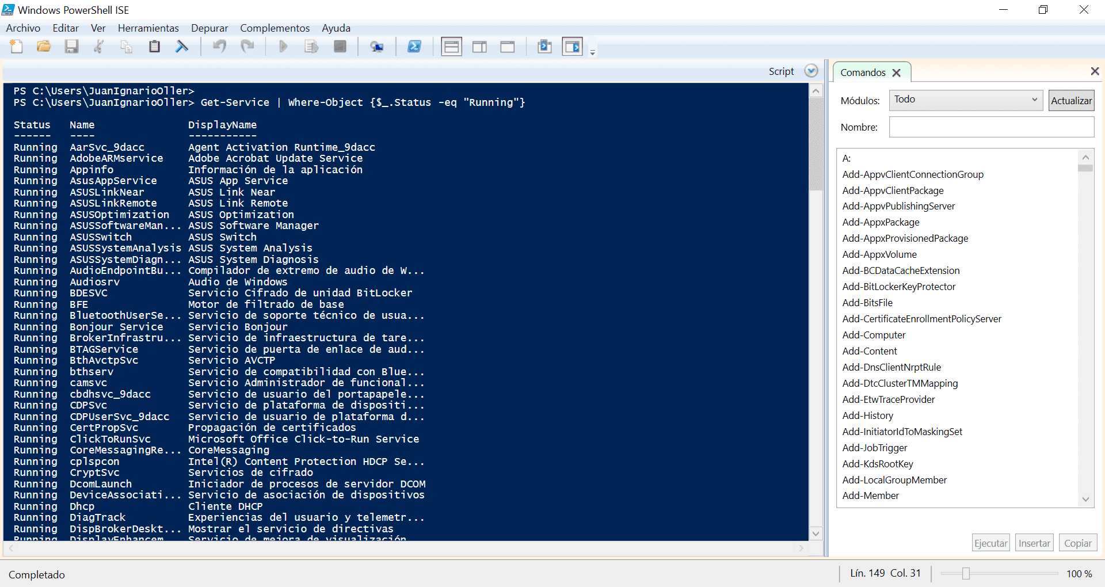Image resolution: width=1105 pixels, height=587 pixels.
Task: Close the commands add-on pane
Action: point(1095,71)
